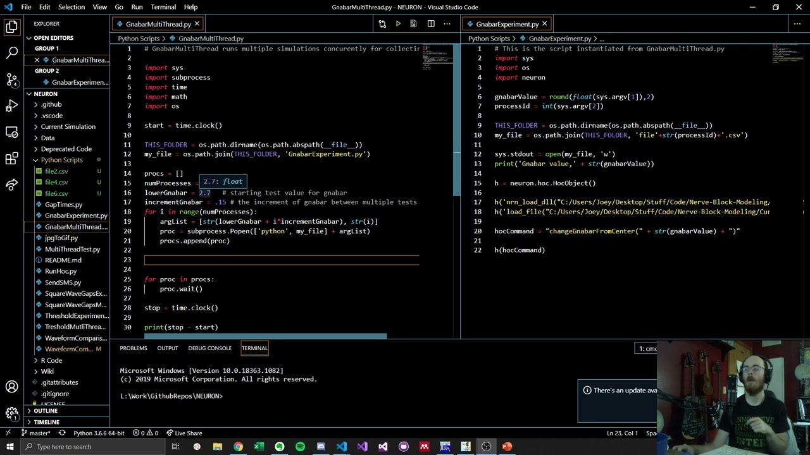Open Google Chrome from the taskbar

[238, 447]
